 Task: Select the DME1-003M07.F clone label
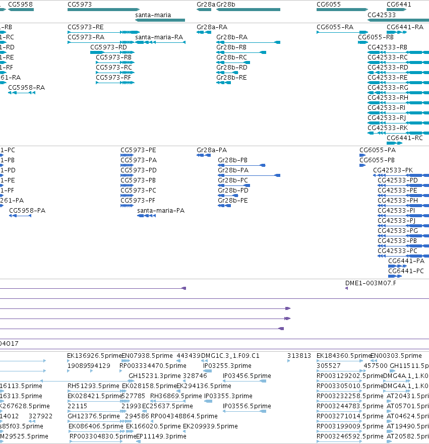tap(371, 283)
